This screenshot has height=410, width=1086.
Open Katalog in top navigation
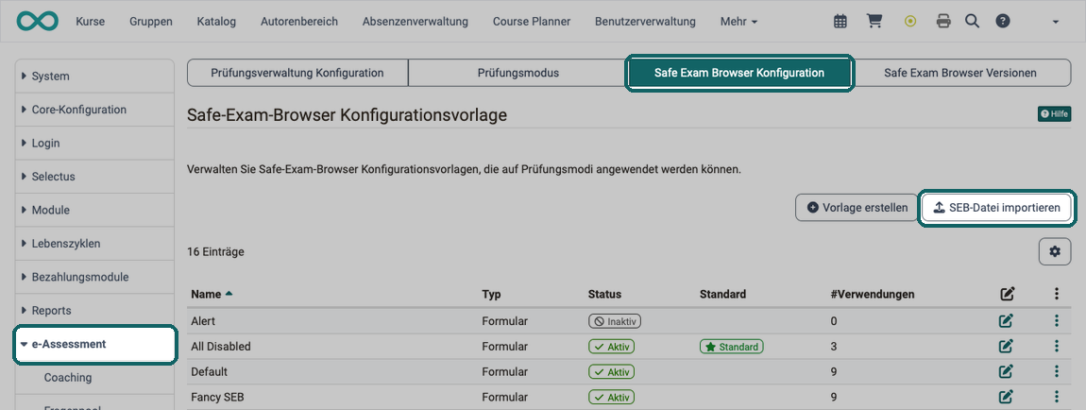click(216, 22)
